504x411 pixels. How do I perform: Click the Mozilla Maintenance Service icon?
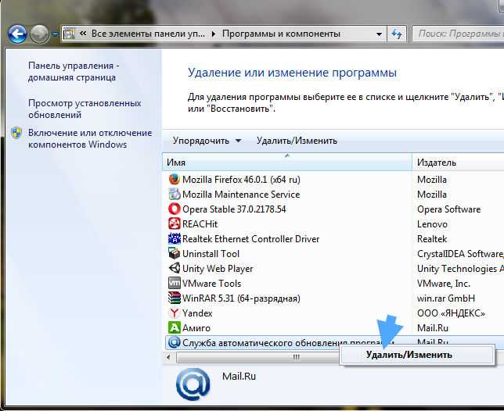[x=175, y=194]
